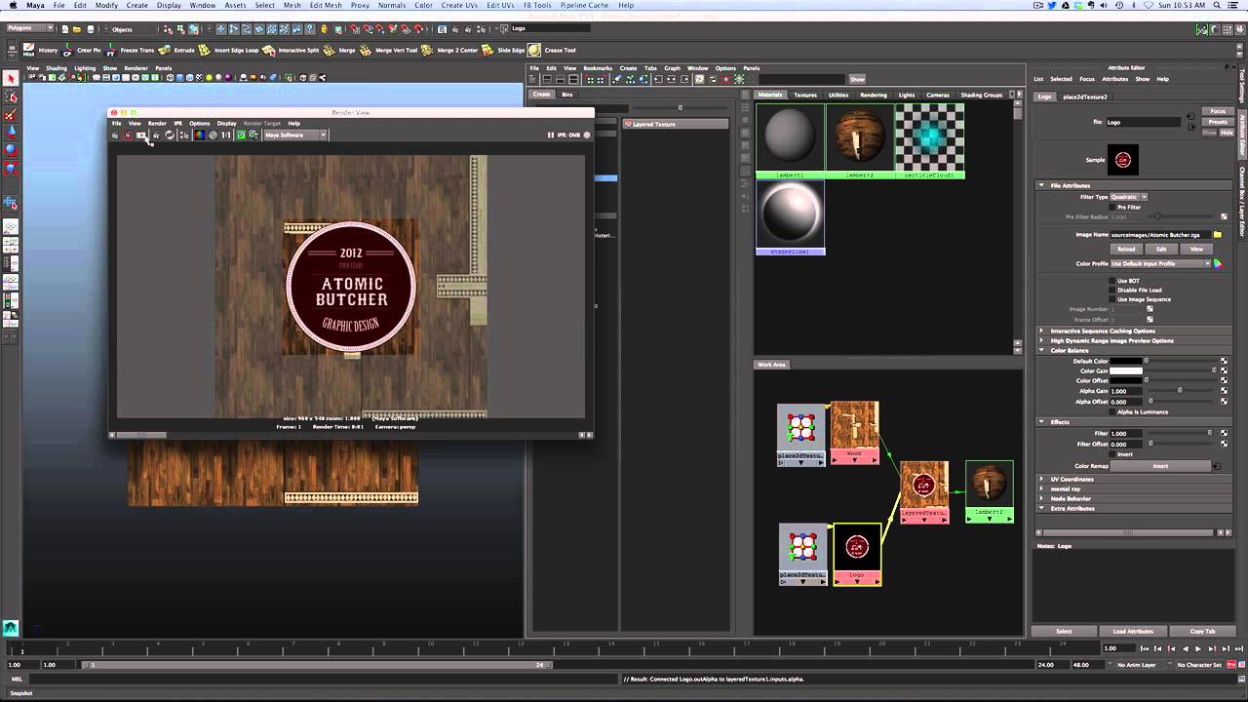Image resolution: width=1248 pixels, height=702 pixels.
Task: Expand the UV Coordinates section
Action: pyautogui.click(x=1042, y=479)
